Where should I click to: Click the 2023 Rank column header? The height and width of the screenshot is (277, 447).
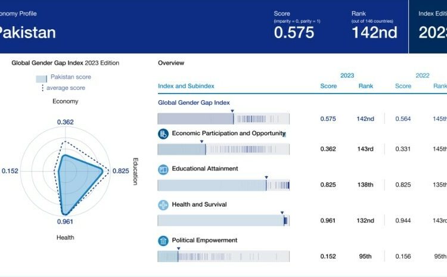[366, 86]
